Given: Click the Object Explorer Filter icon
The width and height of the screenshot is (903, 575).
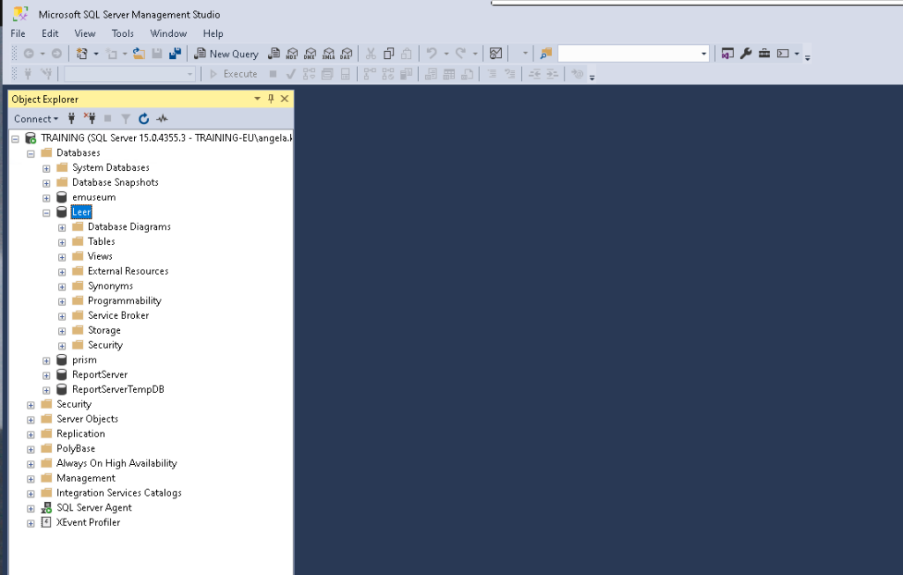Looking at the screenshot, I should pos(125,119).
